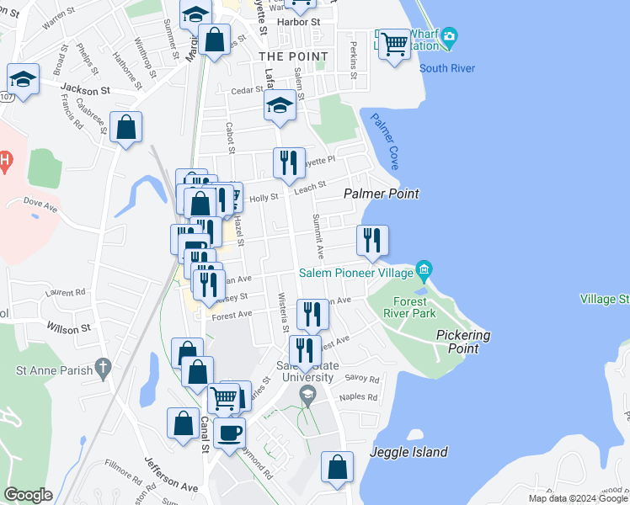Click the shopping bag marker left of Canal St
The image size is (630, 505).
[184, 427]
